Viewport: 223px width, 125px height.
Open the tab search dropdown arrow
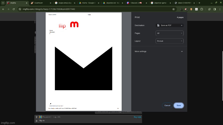(3, 3)
